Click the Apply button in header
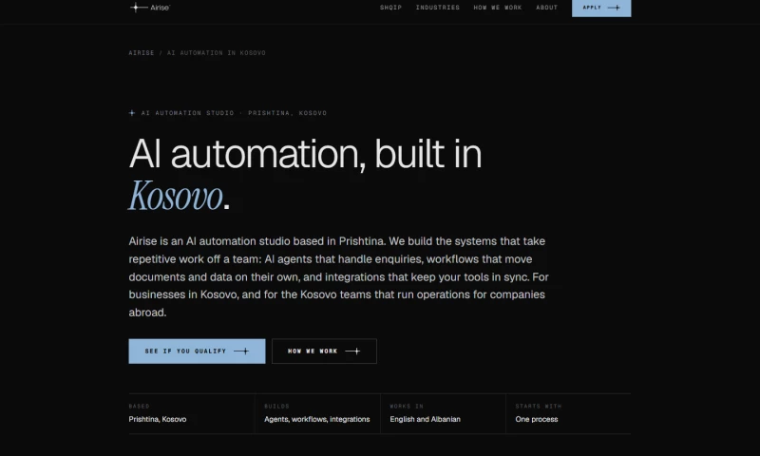The height and width of the screenshot is (456, 760). 601,8
